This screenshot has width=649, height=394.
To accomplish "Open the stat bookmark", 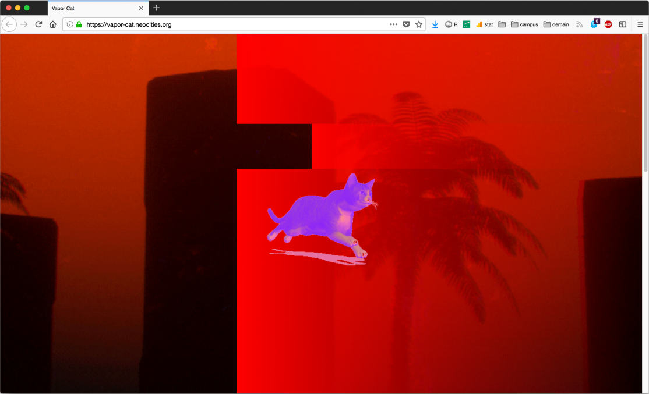I will tap(484, 24).
